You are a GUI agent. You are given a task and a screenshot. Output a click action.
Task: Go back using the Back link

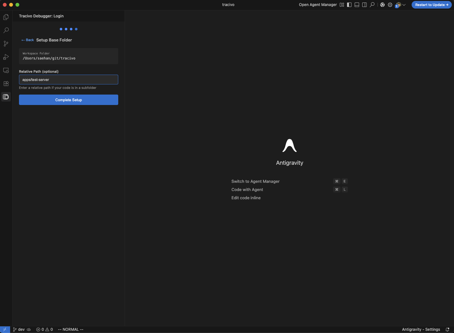[x=28, y=40]
